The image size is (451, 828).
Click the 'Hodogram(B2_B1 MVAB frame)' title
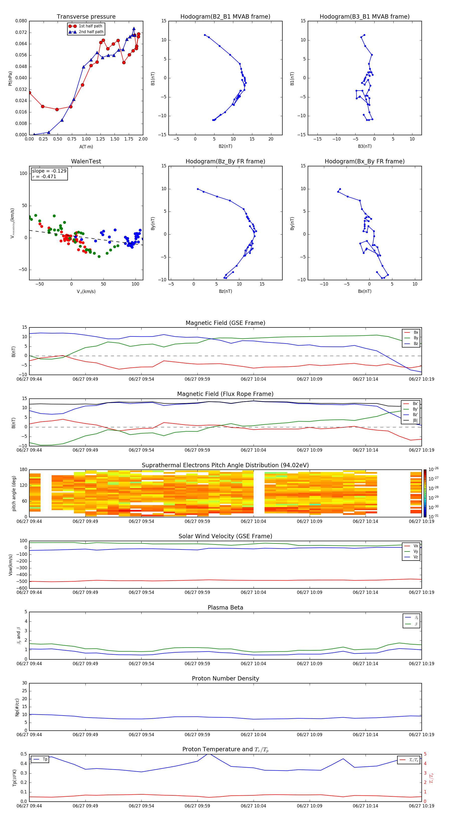(x=225, y=17)
